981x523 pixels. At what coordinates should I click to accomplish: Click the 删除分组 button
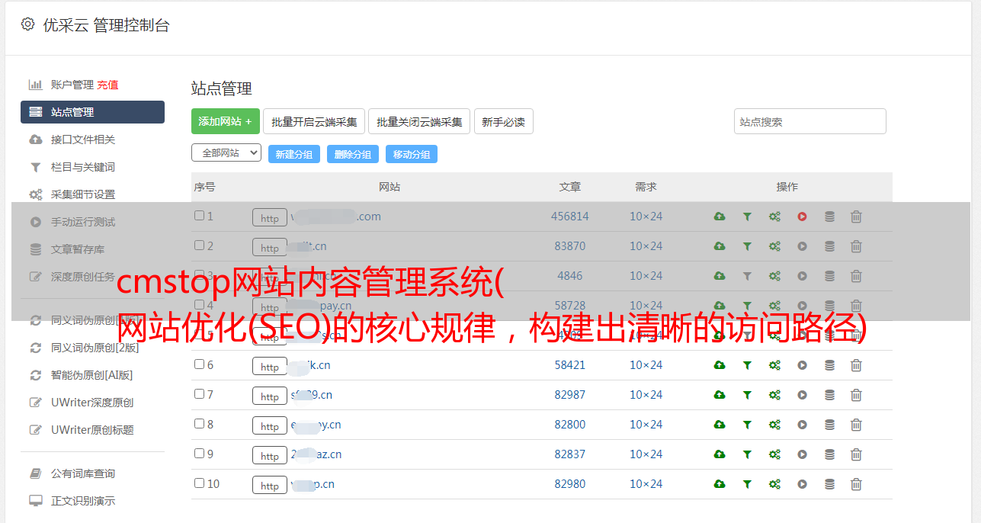point(352,154)
